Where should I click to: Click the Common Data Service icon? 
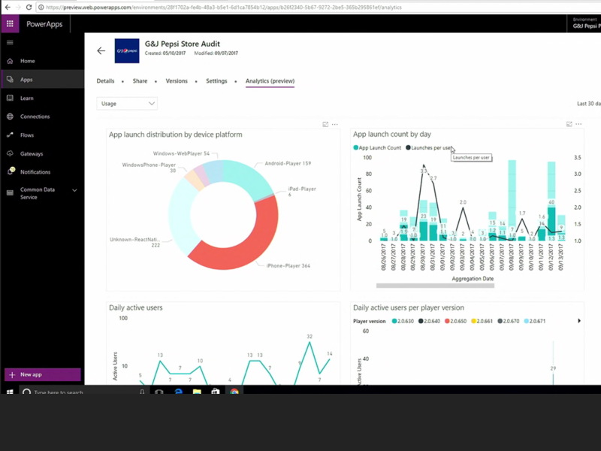click(10, 193)
